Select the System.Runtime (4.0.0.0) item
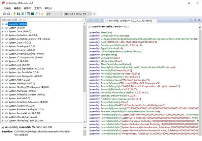 click(x=22, y=106)
